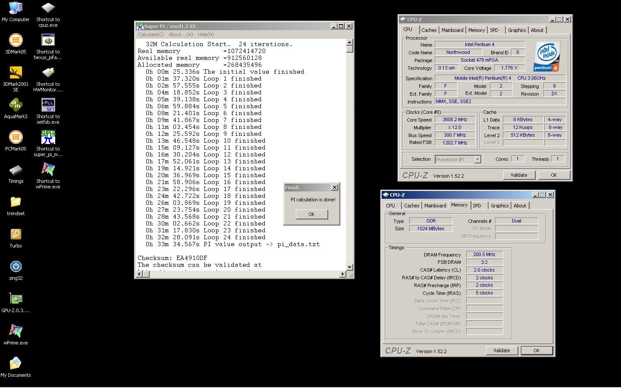Switch to Memory tab in upper CPU-Z
The image size is (621, 388).
[x=476, y=30]
